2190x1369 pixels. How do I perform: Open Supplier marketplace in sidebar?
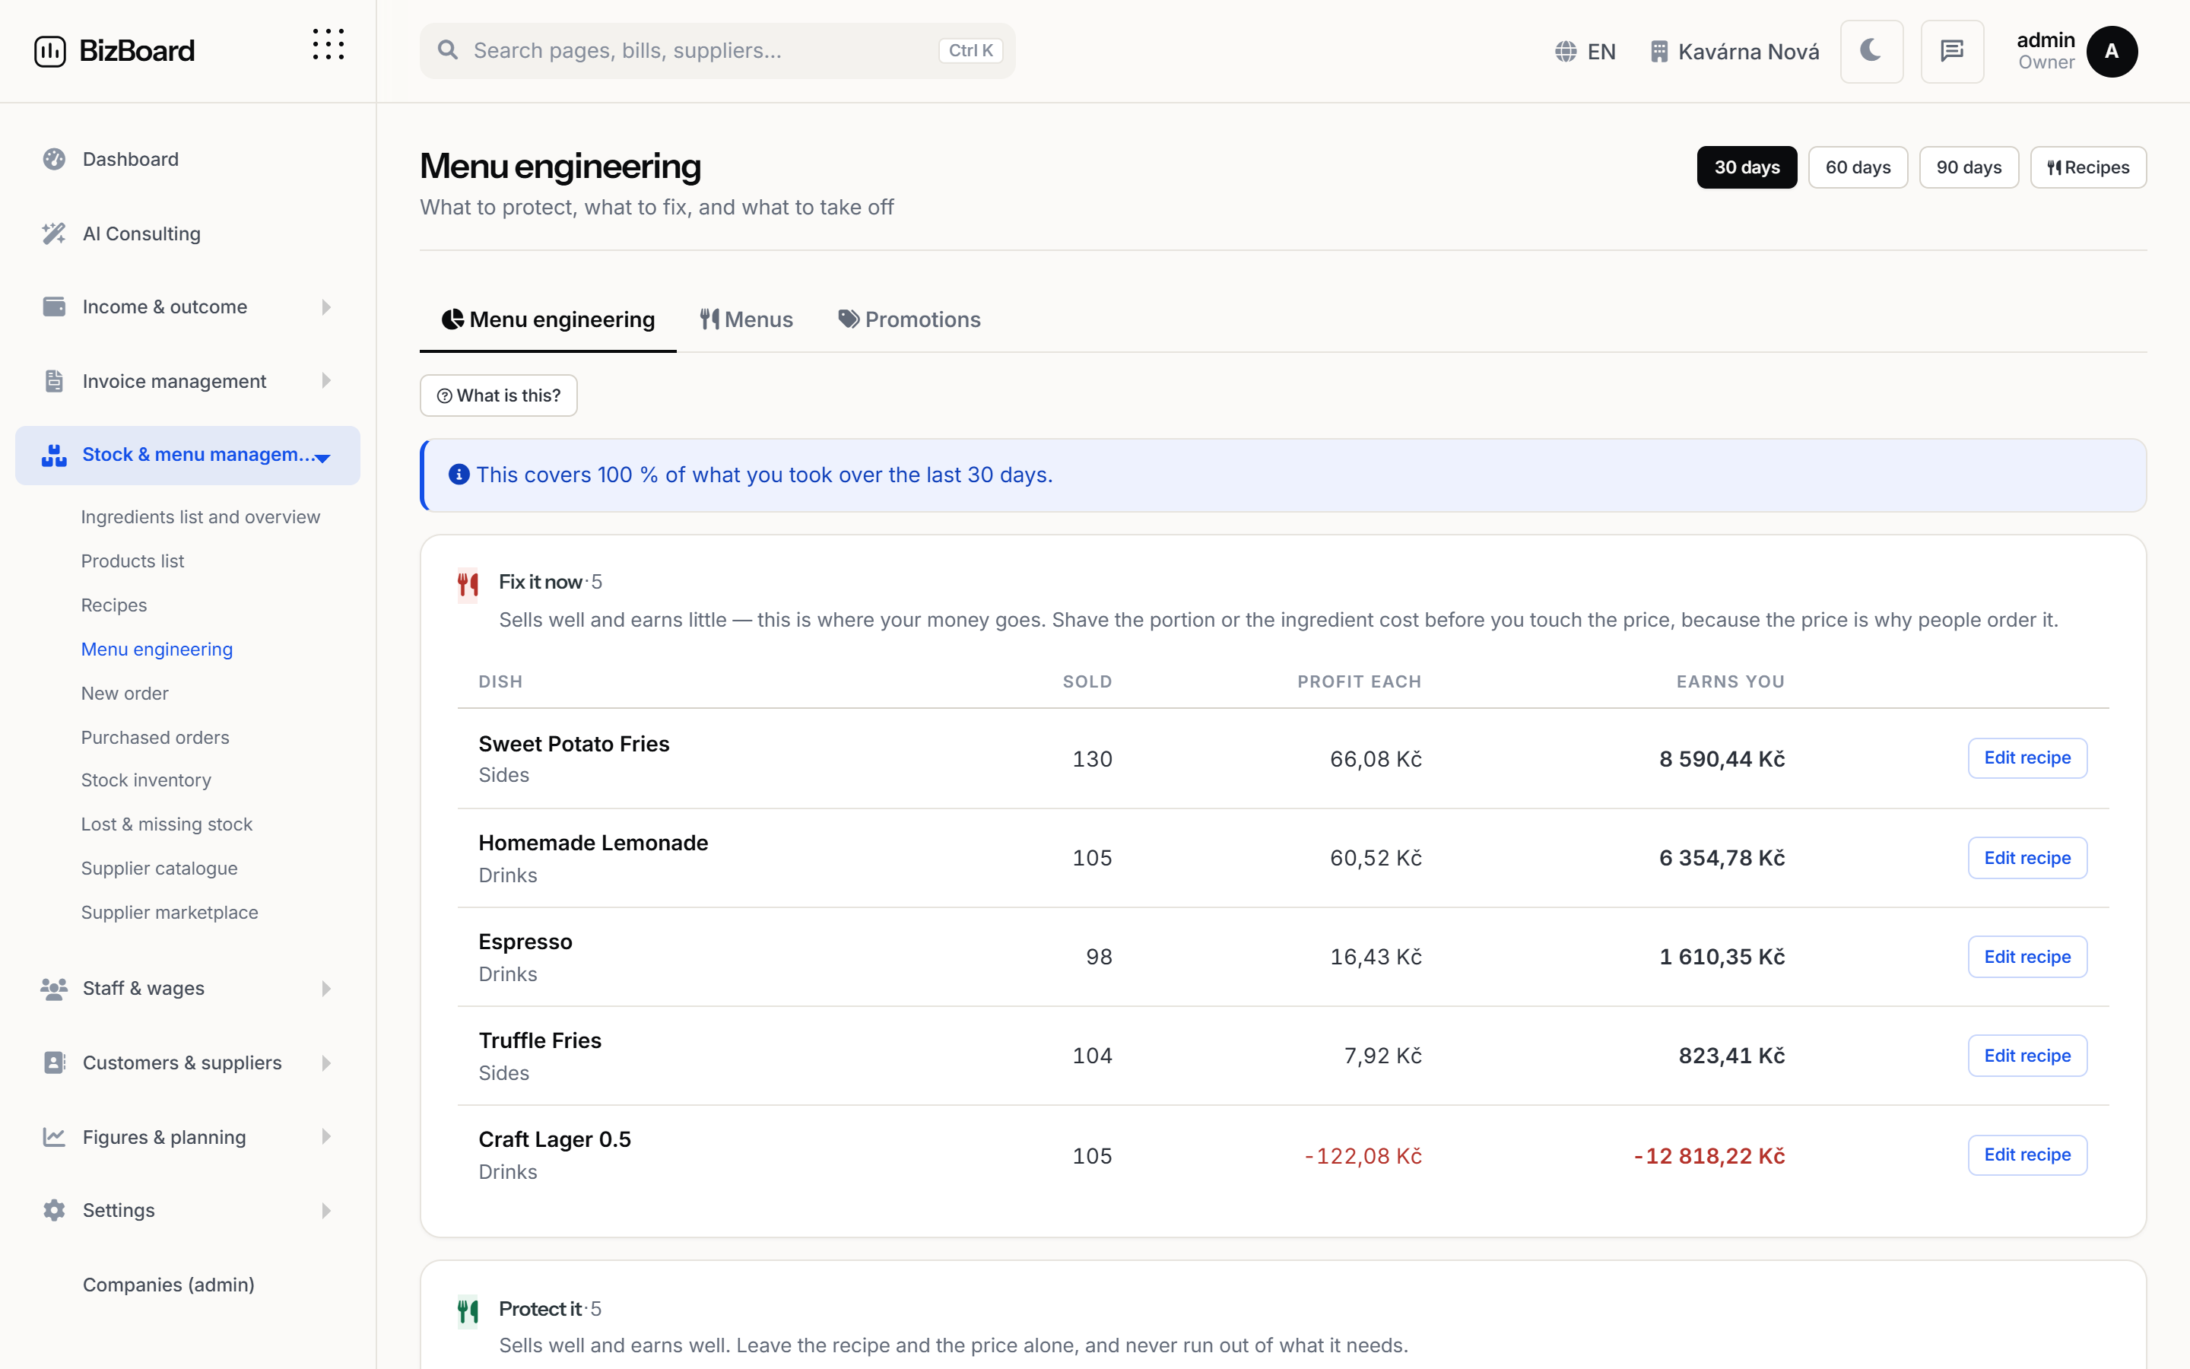[x=170, y=913]
